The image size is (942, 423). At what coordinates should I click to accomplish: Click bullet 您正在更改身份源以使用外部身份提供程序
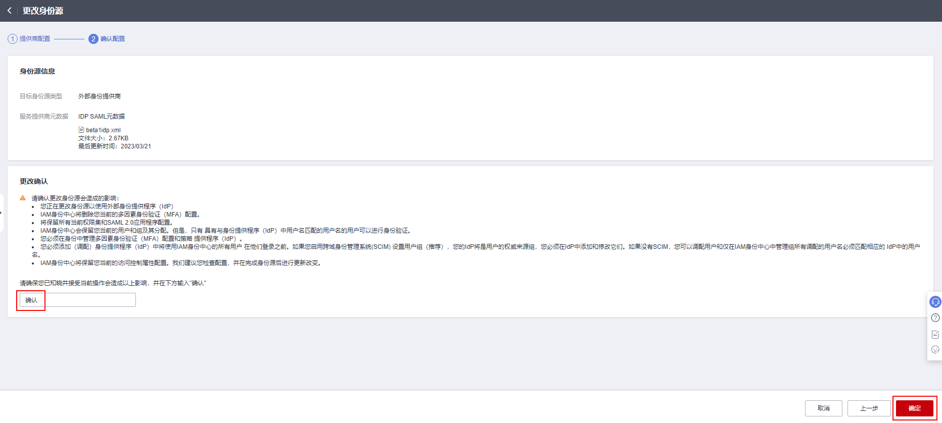107,206
